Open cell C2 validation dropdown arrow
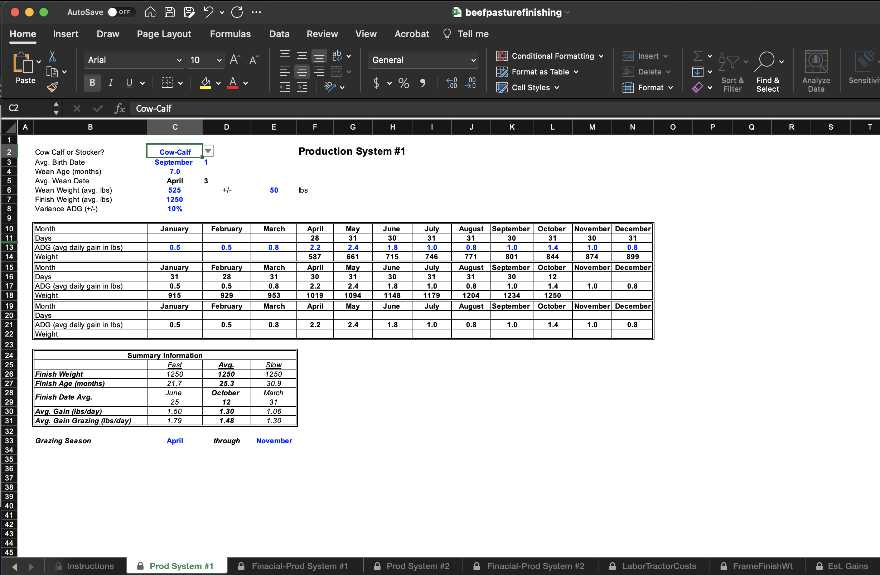This screenshot has width=880, height=575. (x=208, y=151)
